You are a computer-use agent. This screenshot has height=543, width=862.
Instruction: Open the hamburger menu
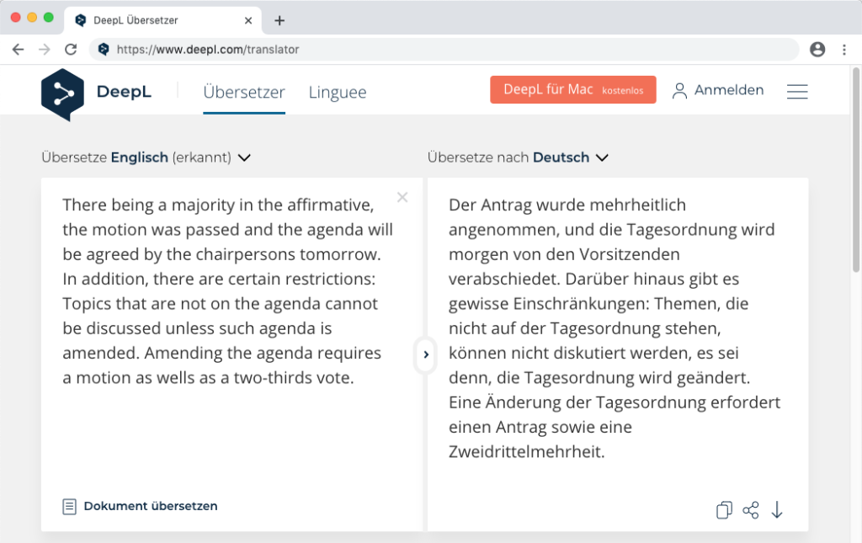[796, 92]
